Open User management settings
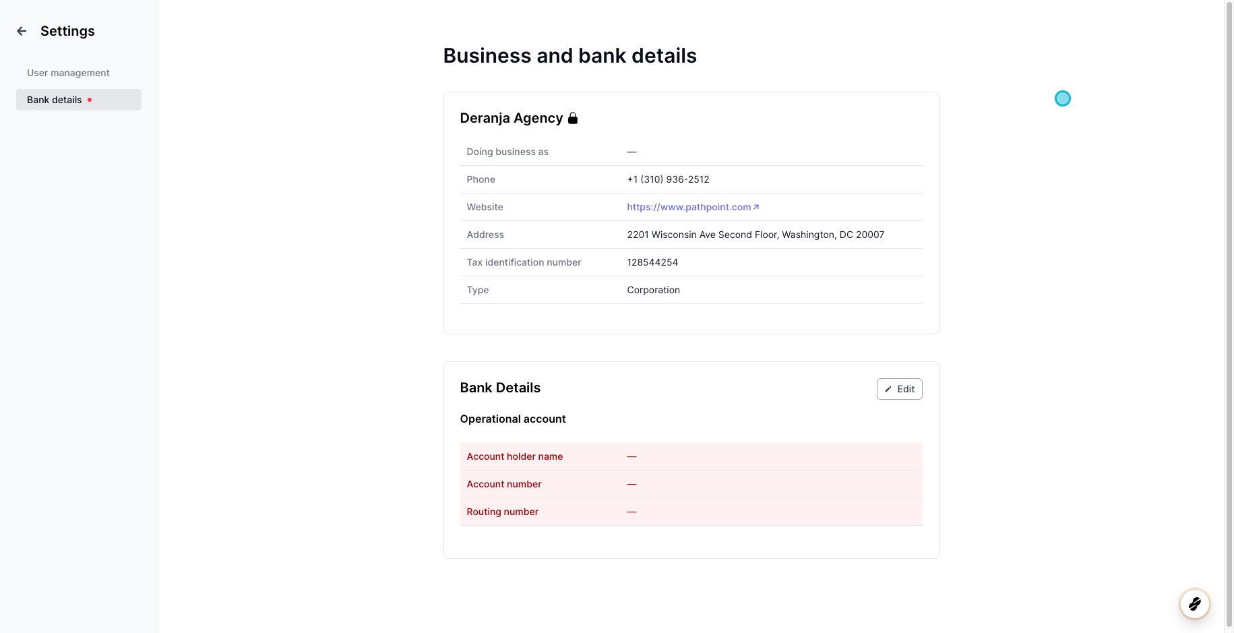The image size is (1234, 633). point(68,73)
